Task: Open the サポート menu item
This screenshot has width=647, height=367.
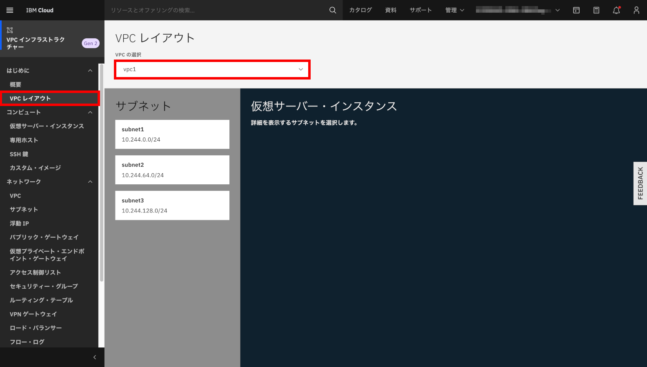Action: tap(421, 10)
